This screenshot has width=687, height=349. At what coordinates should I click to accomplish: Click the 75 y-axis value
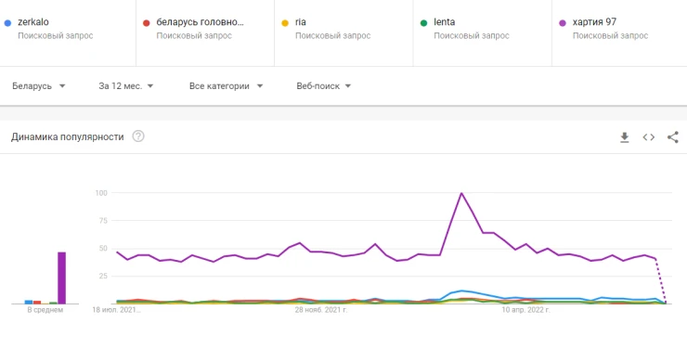[103, 220]
